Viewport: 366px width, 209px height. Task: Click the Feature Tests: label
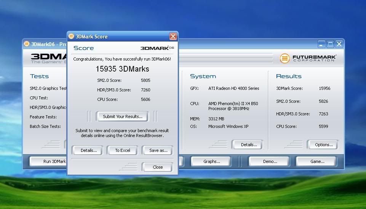tap(43, 117)
